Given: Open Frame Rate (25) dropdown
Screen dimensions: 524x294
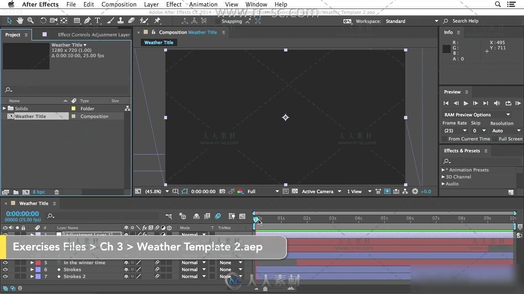Looking at the screenshot, I should [x=455, y=131].
